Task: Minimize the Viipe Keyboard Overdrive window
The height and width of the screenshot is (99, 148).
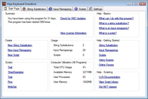Action: coord(129,4)
